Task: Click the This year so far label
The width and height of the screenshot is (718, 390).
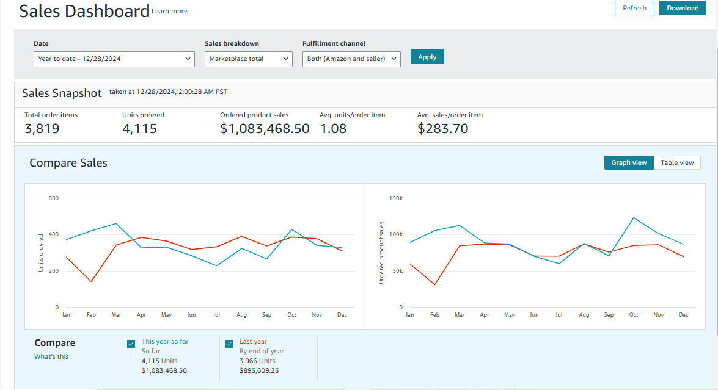Action: tap(165, 342)
